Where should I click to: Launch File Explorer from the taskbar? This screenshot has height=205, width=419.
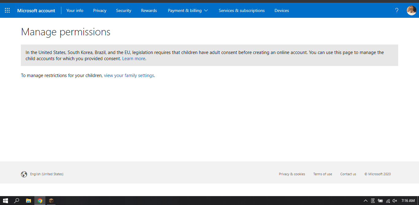click(29, 201)
